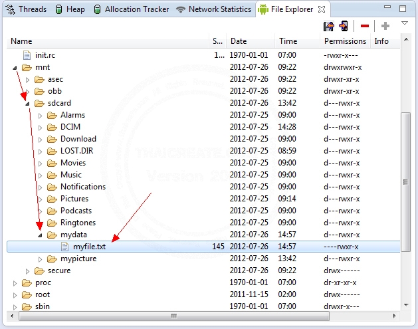Create new folder with plus icon
418x329 pixels.
point(385,26)
